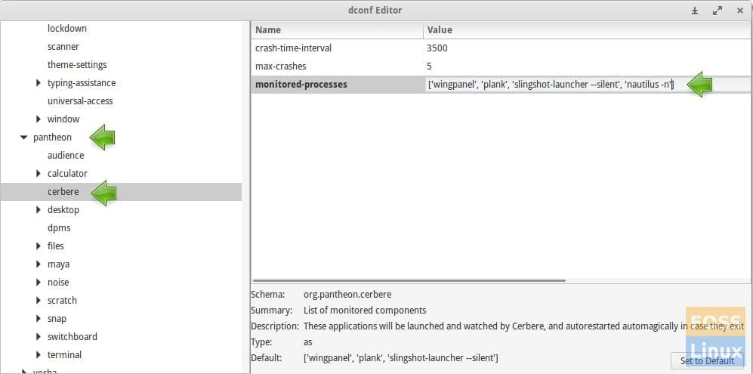Click the Set to Default button
This screenshot has width=753, height=374.
[707, 361]
